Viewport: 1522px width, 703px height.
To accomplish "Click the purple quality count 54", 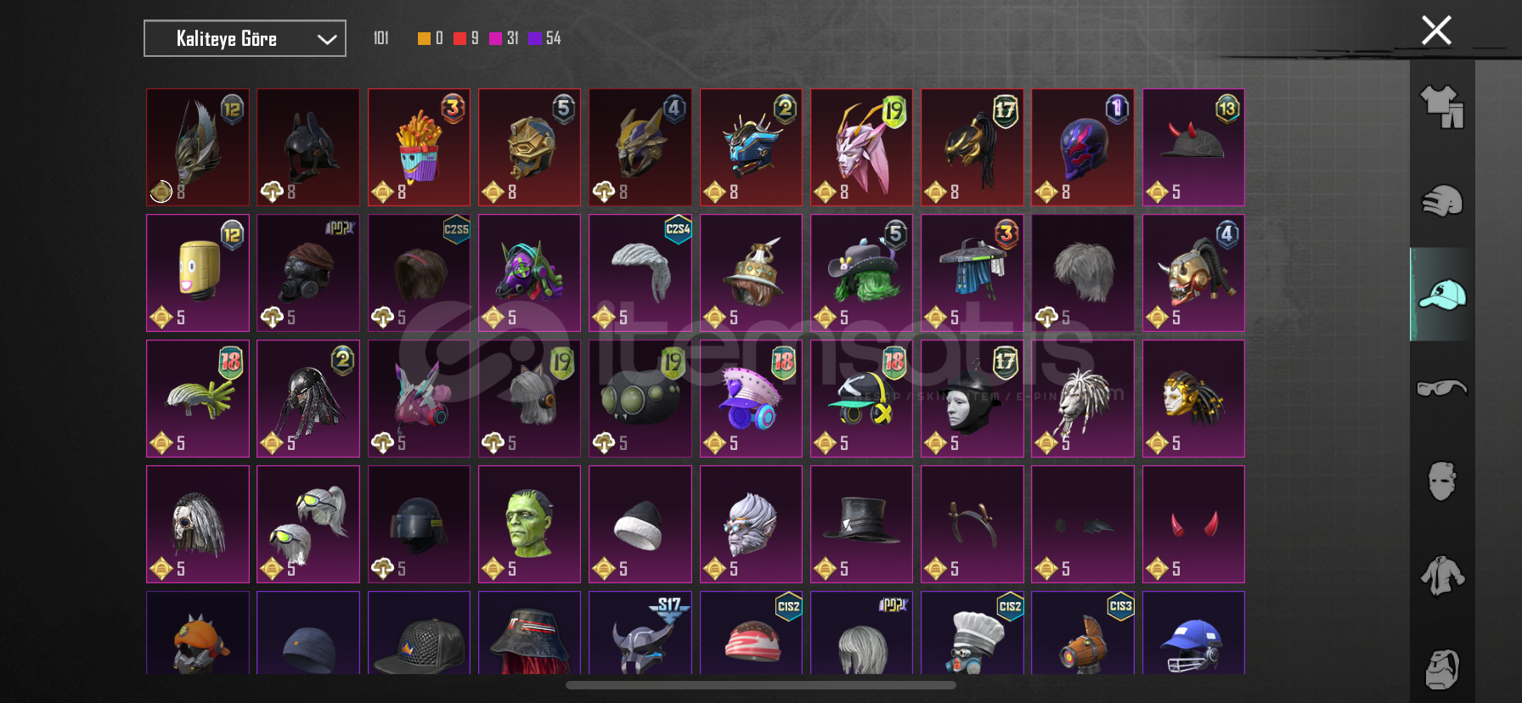I will click(x=553, y=38).
